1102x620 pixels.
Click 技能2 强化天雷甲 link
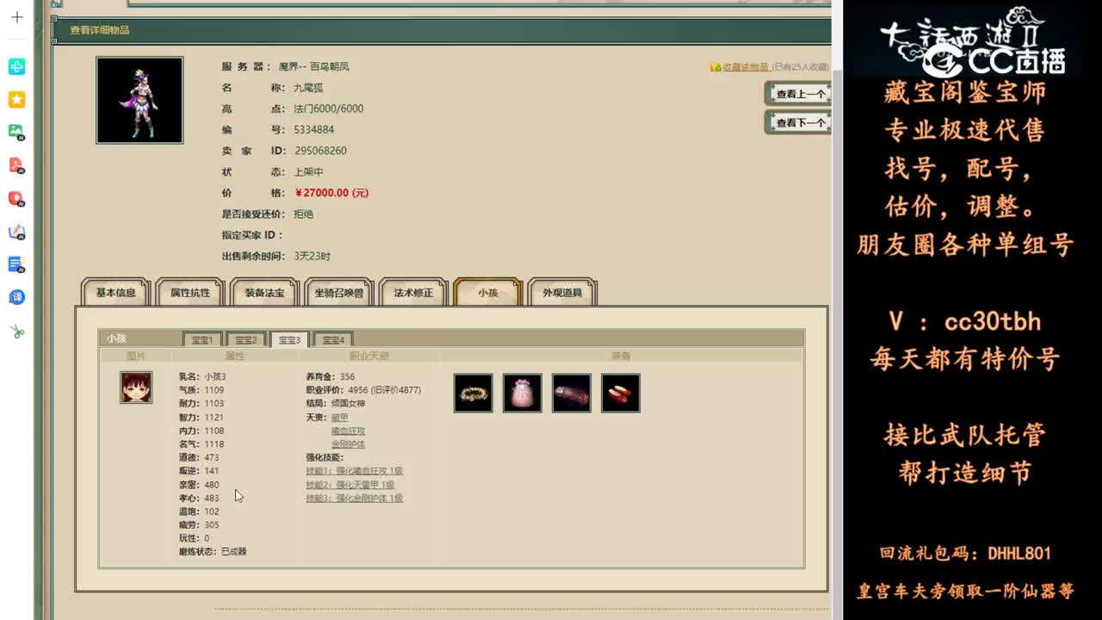(x=350, y=485)
